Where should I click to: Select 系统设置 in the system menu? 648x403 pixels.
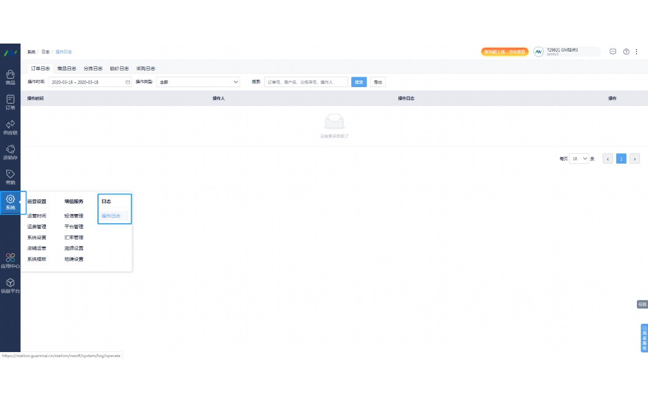[37, 237]
